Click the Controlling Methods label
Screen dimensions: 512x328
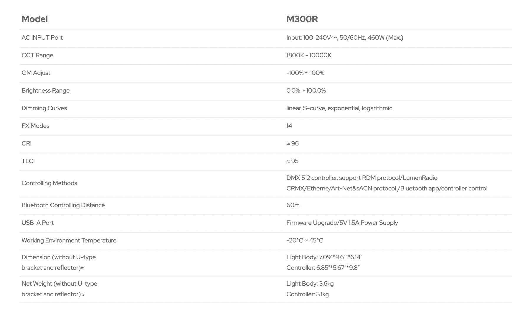(49, 183)
